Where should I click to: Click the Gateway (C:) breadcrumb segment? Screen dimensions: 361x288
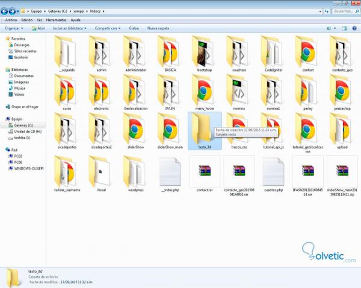tap(58, 11)
